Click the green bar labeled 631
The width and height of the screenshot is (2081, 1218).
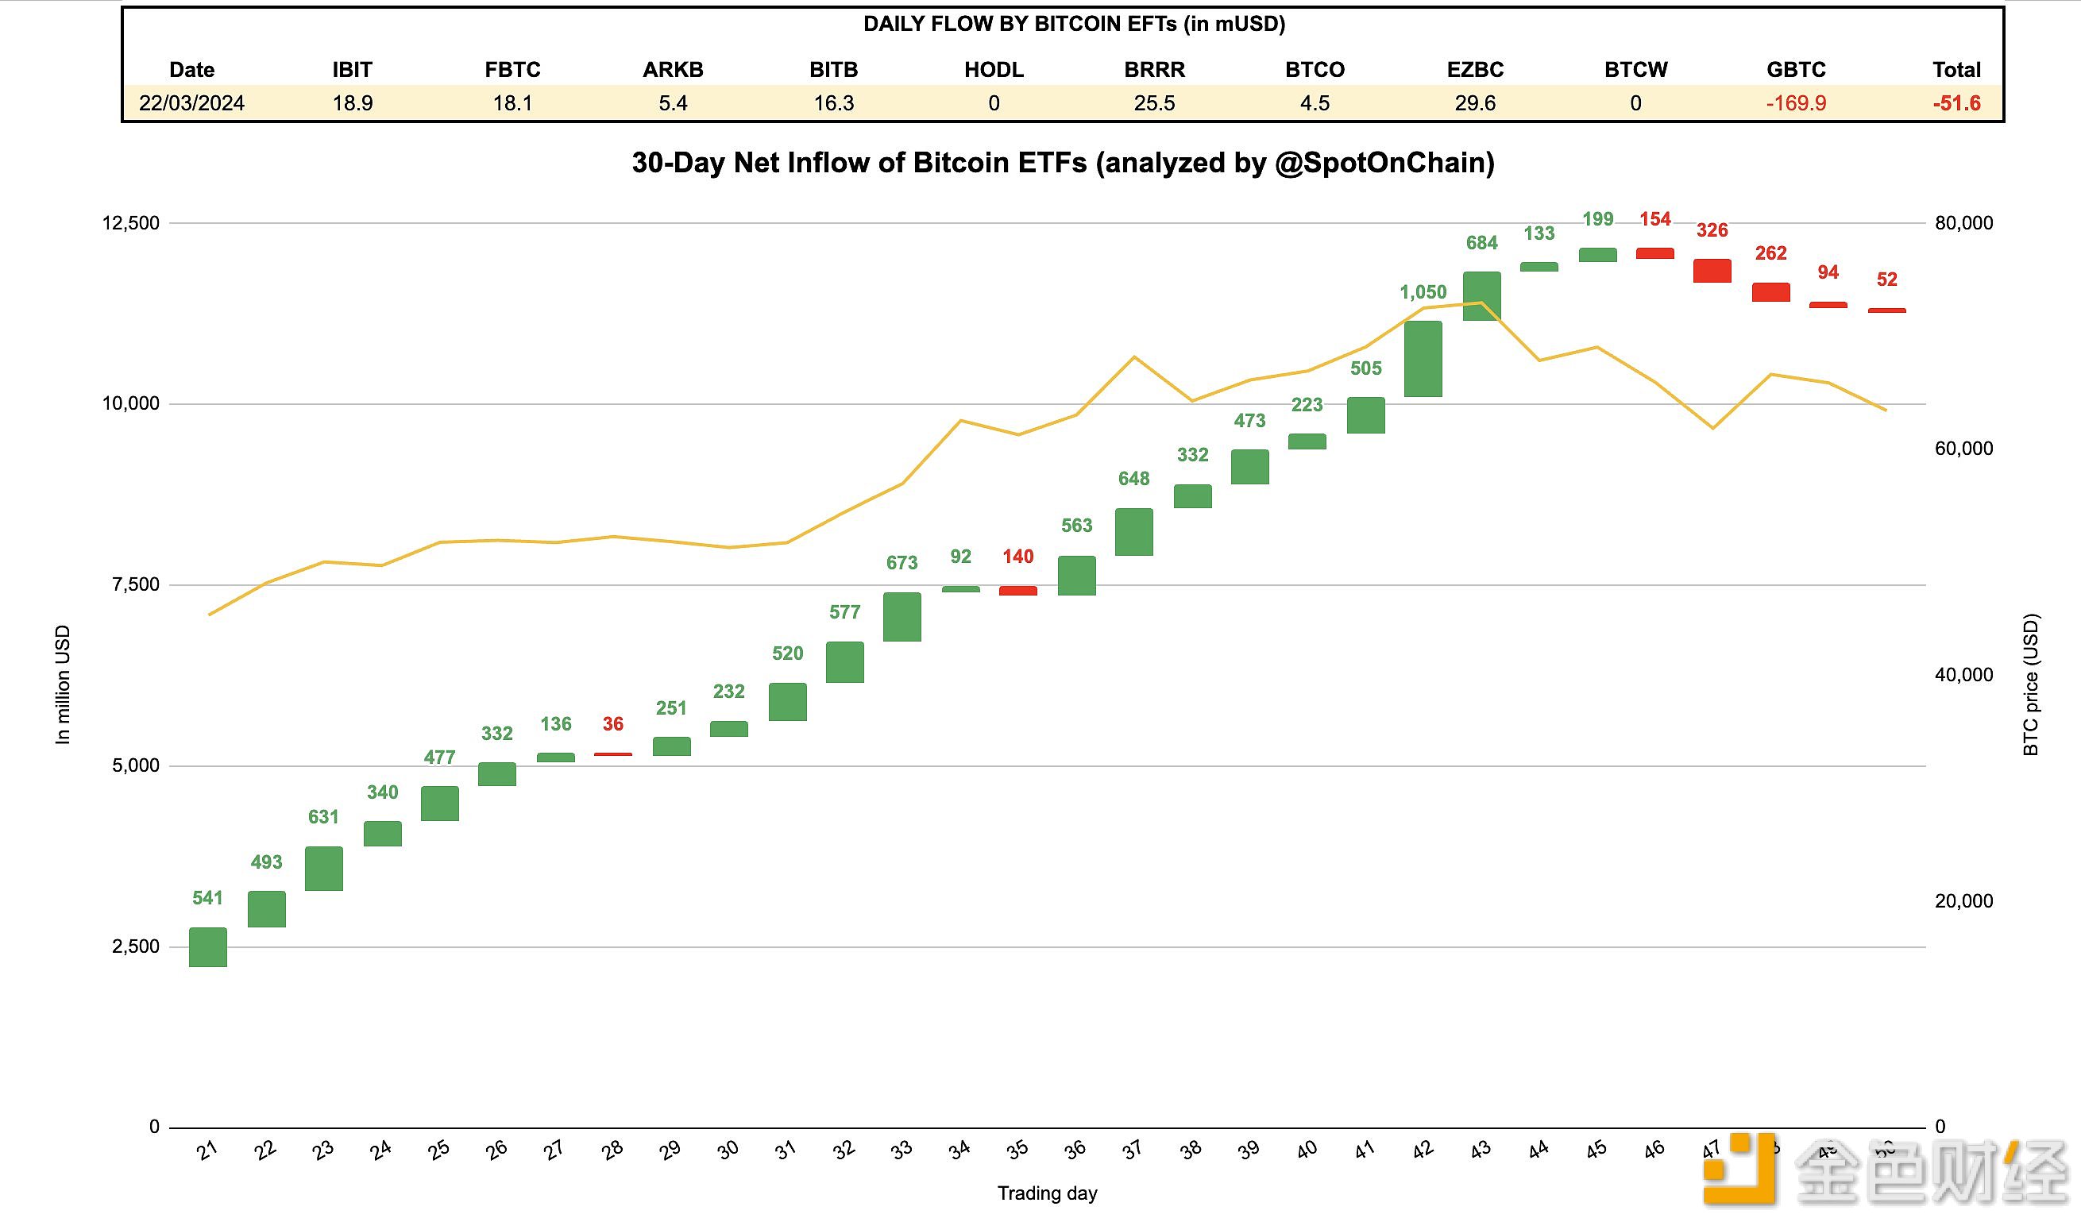324,869
